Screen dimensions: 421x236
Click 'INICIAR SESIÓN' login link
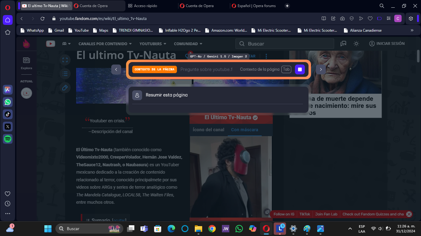click(x=387, y=44)
